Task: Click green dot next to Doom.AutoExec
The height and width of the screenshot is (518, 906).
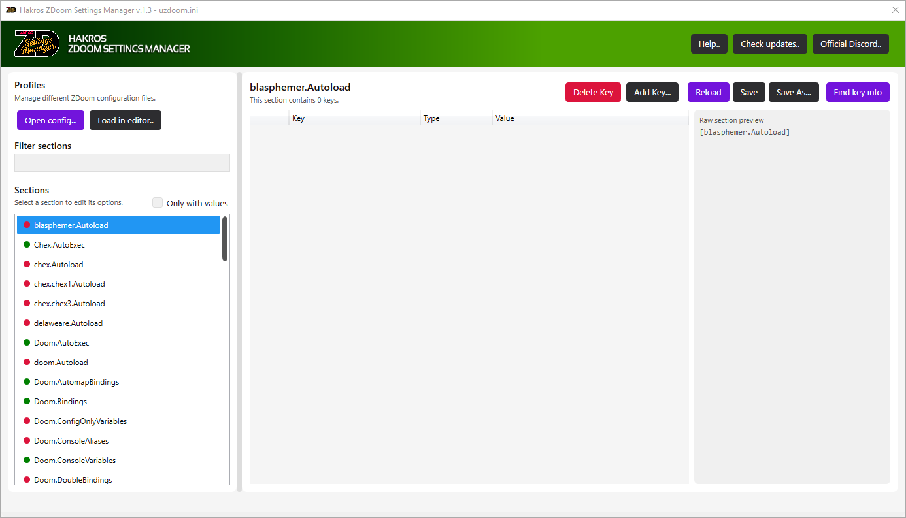Action: [x=27, y=342]
